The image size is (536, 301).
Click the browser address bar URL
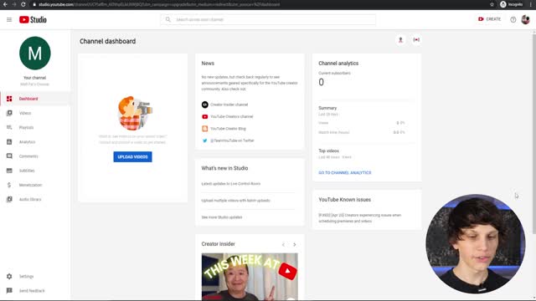[x=159, y=4]
